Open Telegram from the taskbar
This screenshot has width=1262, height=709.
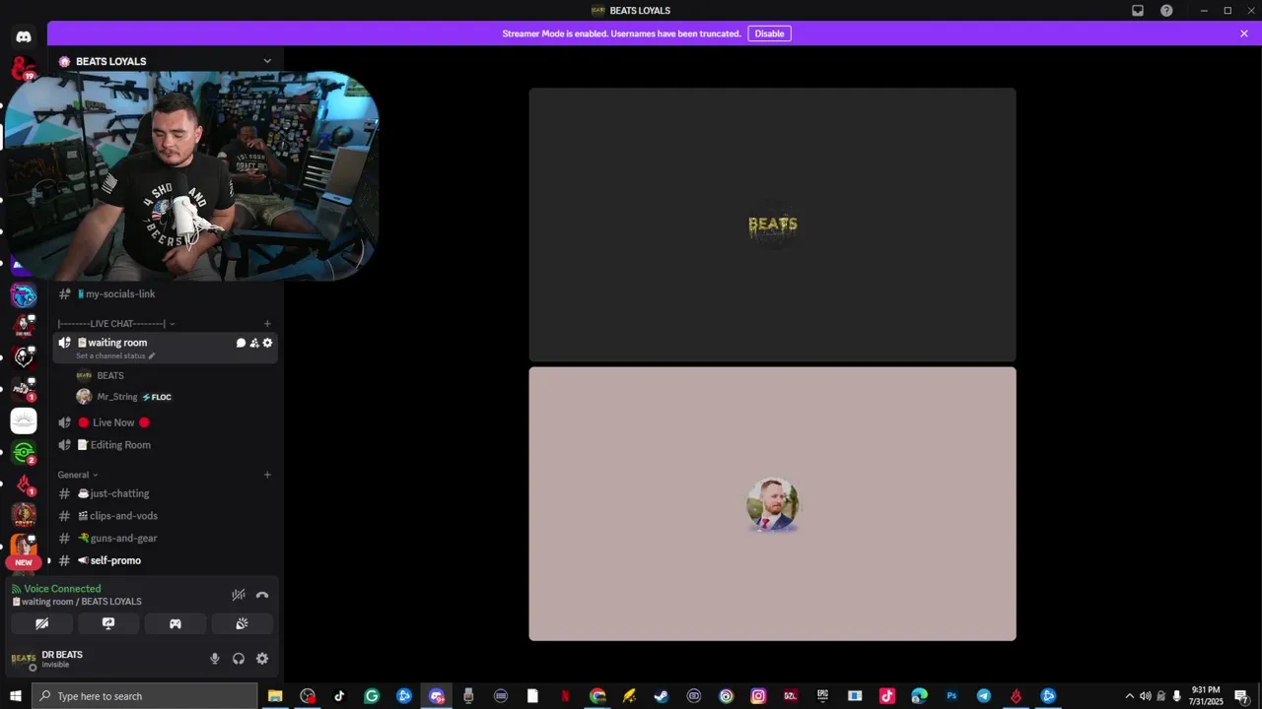click(x=984, y=696)
